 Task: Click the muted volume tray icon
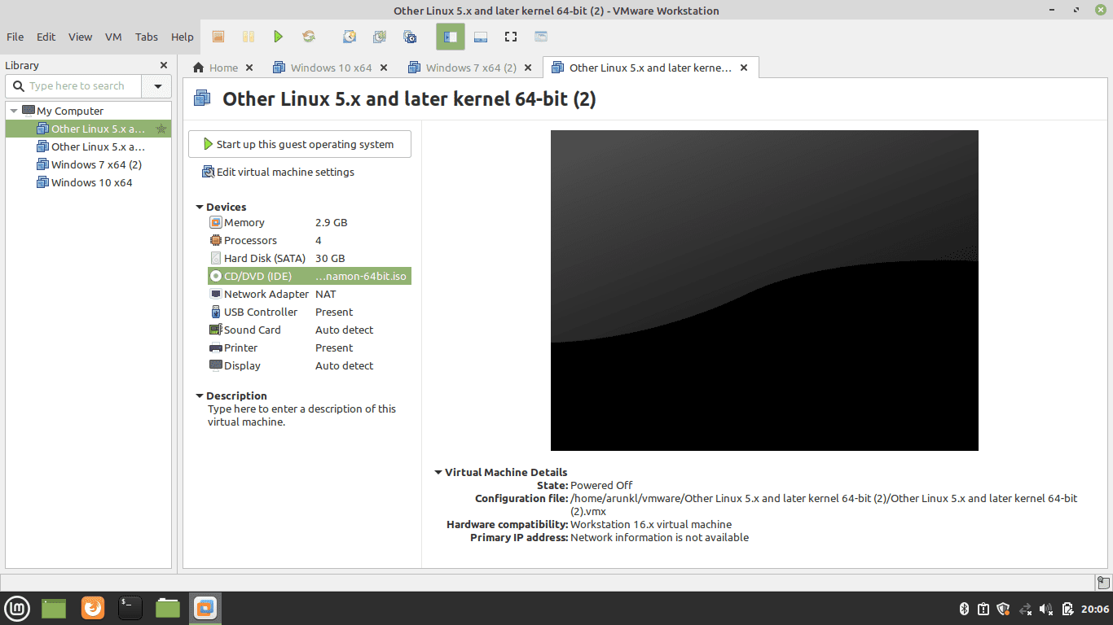coord(1046,609)
